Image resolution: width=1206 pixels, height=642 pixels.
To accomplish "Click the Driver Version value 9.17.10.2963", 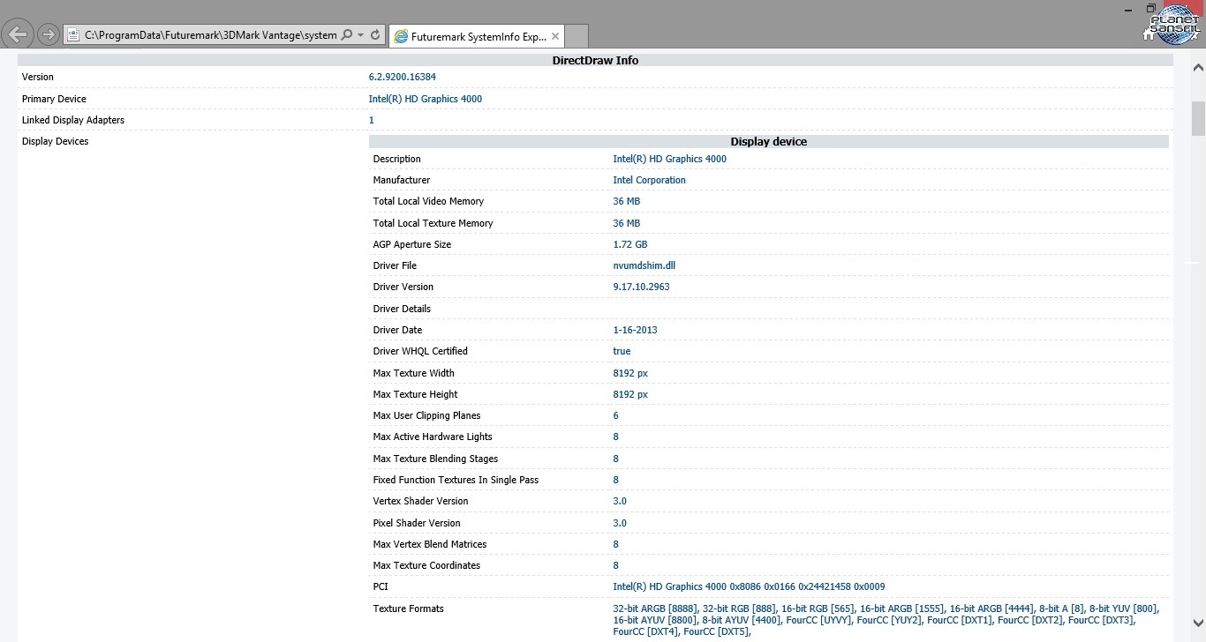I will pos(641,287).
